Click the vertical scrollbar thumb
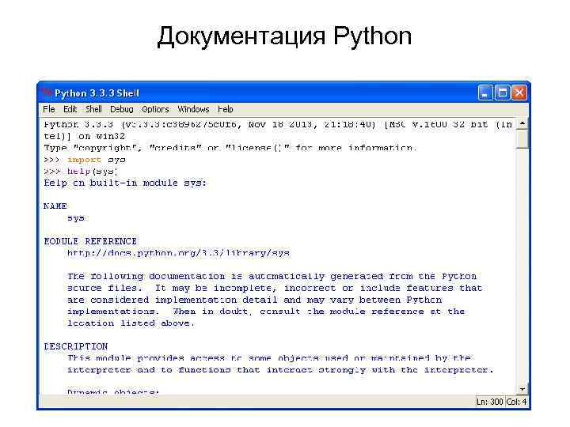 point(522,138)
